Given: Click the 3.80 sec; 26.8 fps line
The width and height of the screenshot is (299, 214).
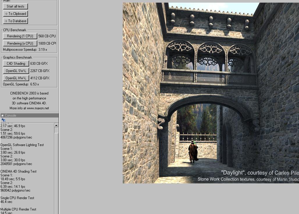Looking at the screenshot, I should 13,152.
